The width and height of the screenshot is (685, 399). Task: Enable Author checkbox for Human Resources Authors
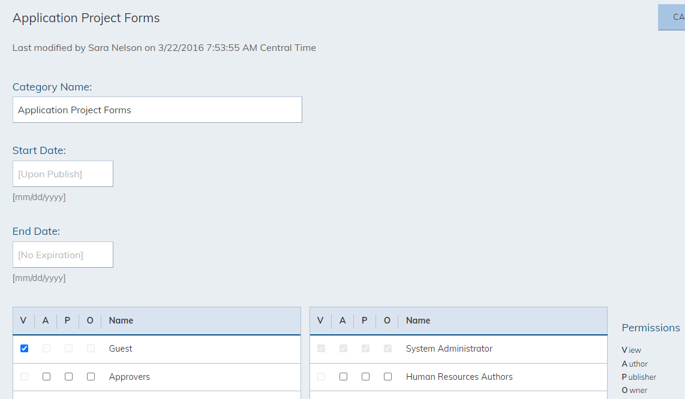pyautogui.click(x=343, y=376)
